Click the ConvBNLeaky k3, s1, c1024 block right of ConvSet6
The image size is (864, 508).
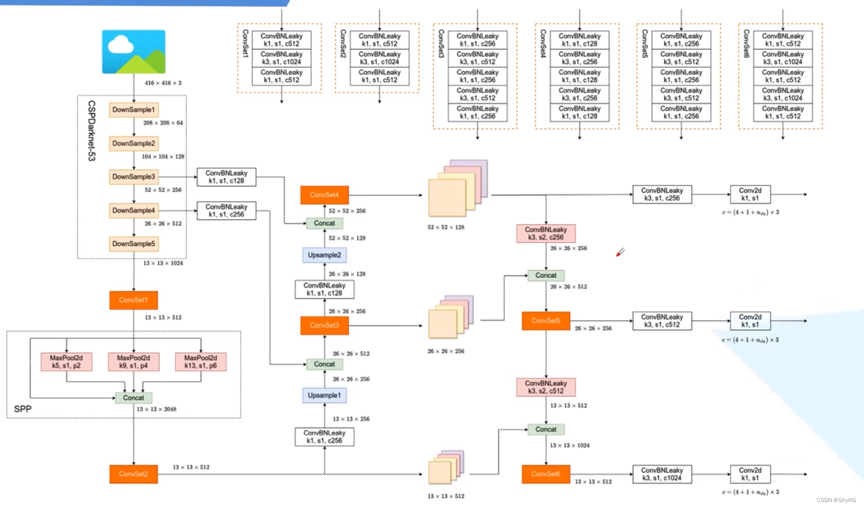coord(662,474)
